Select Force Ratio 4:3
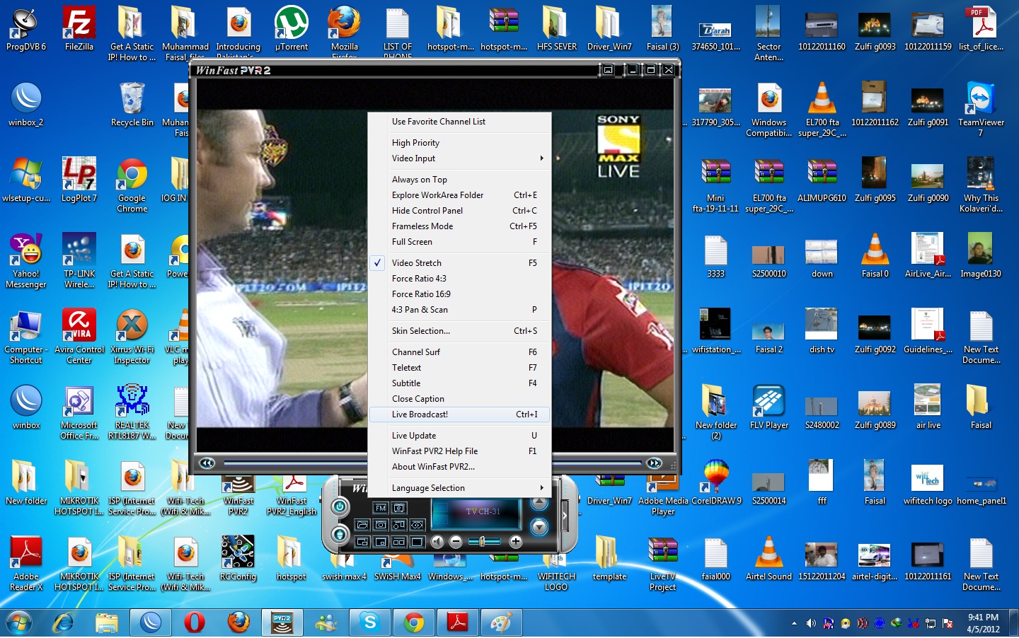 [x=460, y=279]
